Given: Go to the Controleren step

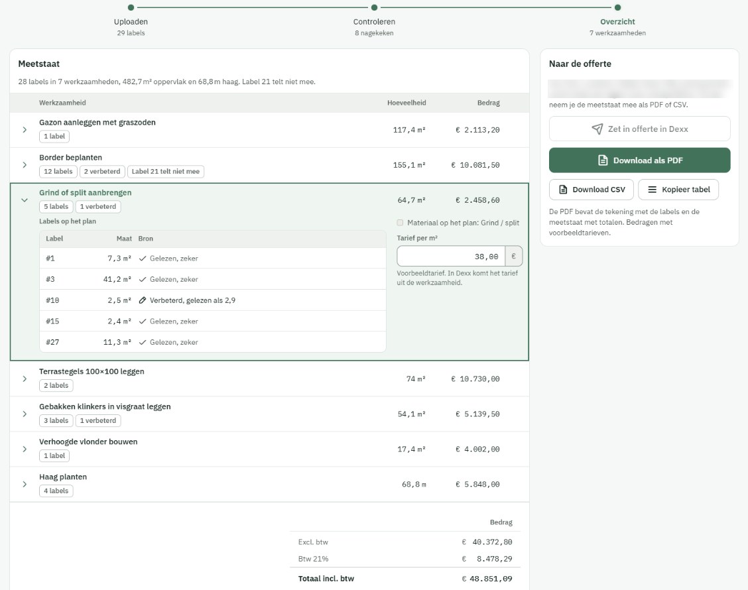Looking at the screenshot, I should tap(374, 21).
